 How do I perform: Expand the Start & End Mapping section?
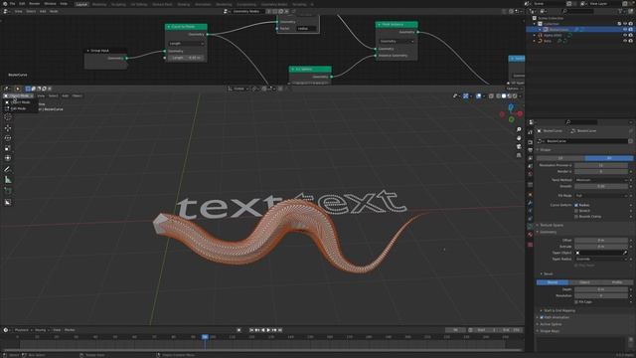558,310
